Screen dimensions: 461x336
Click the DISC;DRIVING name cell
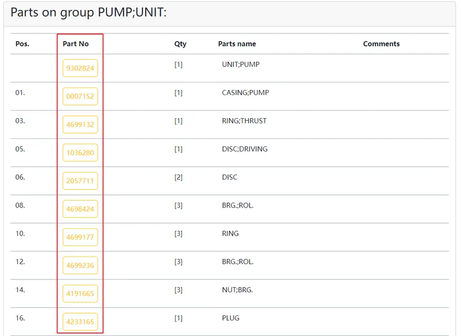point(244,149)
